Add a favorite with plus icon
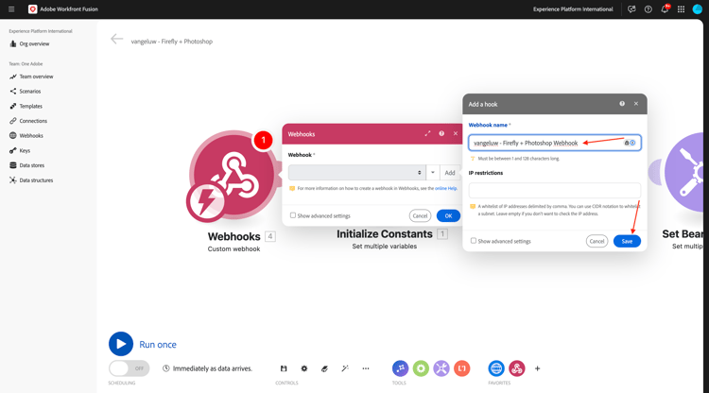Screen dimensions: 709x393 pyautogui.click(x=537, y=368)
